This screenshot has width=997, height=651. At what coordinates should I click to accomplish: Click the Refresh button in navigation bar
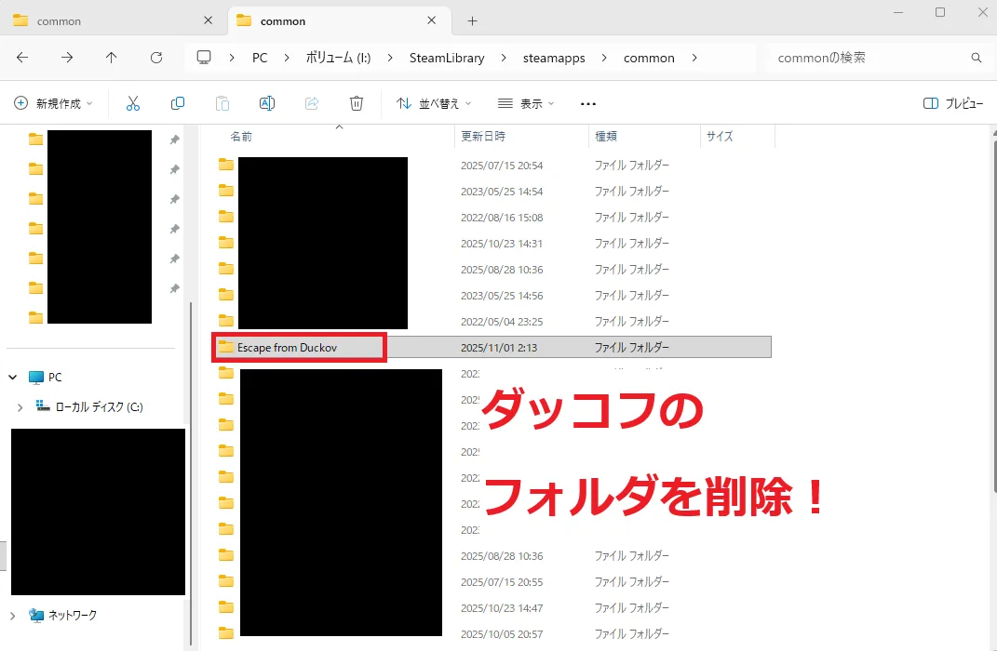[x=156, y=58]
